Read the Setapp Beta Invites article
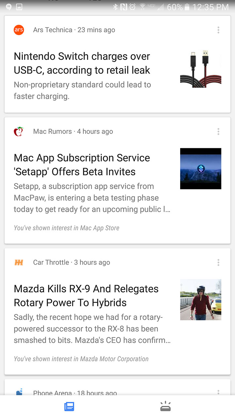The width and height of the screenshot is (235, 418). pyautogui.click(x=82, y=165)
